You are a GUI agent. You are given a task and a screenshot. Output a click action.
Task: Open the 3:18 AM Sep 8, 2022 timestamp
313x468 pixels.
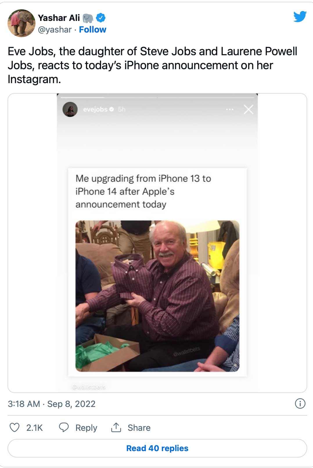[52, 404]
